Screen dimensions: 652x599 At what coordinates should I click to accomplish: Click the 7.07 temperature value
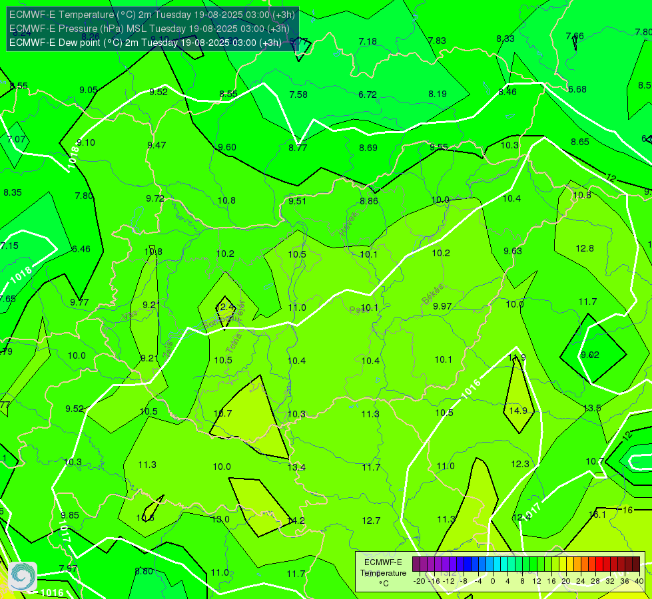click(16, 139)
